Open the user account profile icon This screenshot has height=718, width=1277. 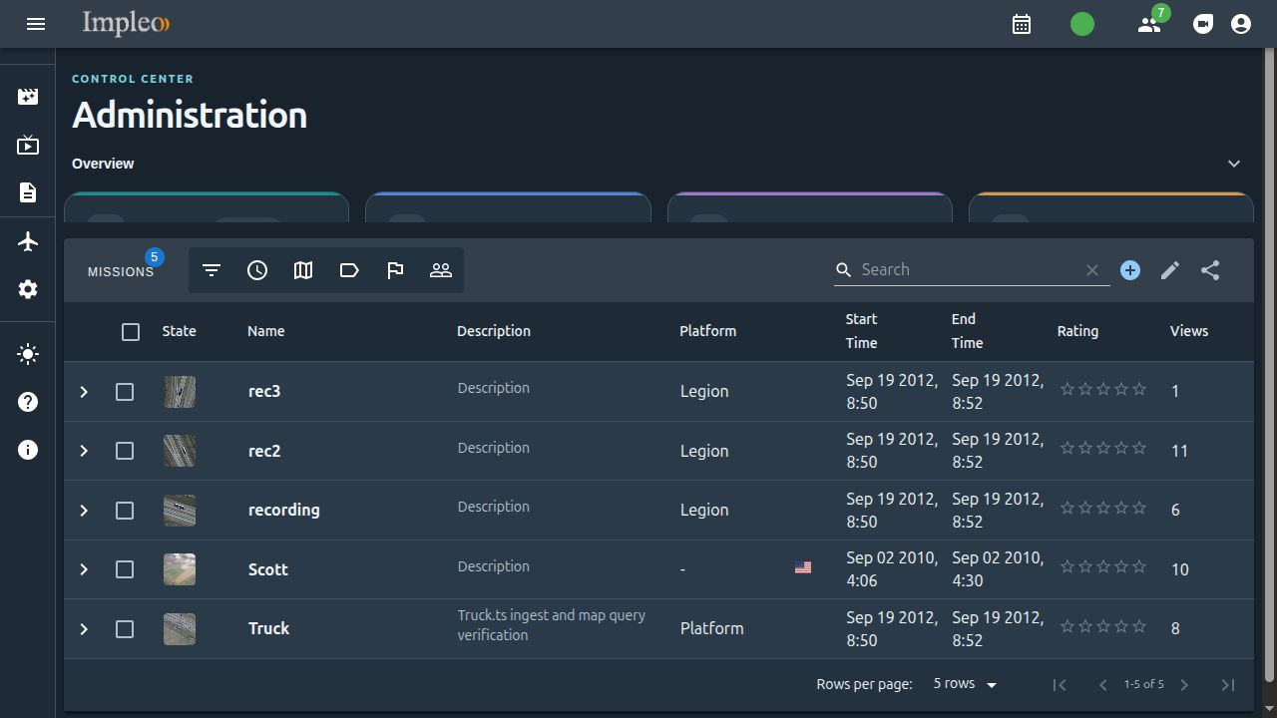point(1241,24)
